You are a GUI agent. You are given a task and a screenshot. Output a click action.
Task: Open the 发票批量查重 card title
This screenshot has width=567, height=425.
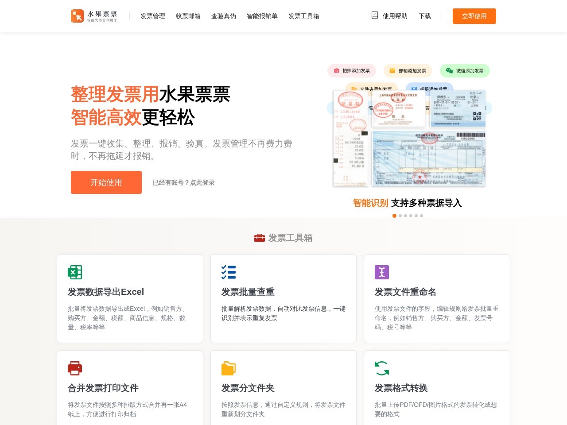pyautogui.click(x=248, y=292)
